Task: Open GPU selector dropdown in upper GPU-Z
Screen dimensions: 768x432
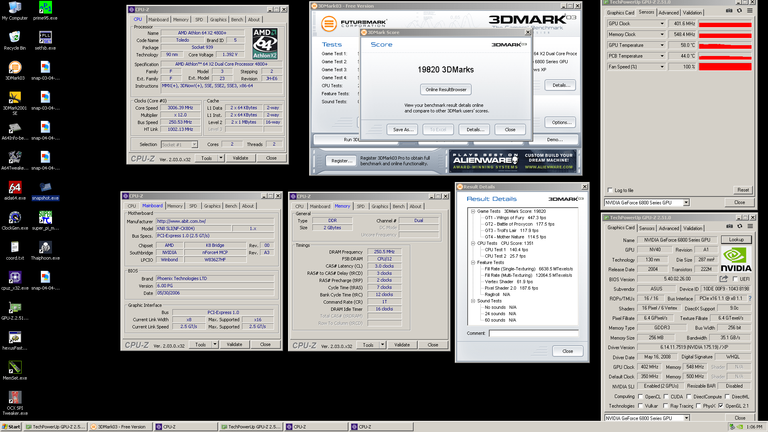Action: click(x=686, y=203)
